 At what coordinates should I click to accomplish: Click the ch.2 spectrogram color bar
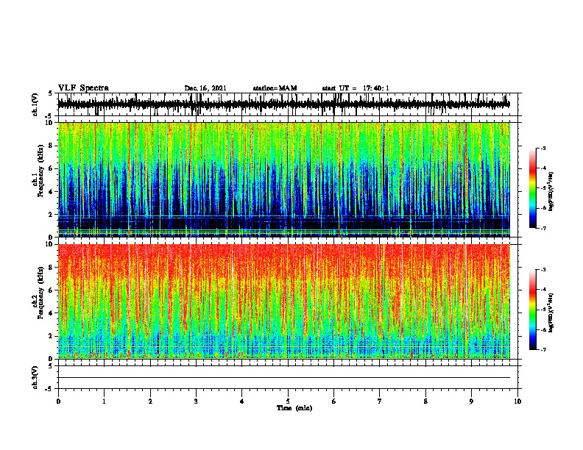(533, 310)
